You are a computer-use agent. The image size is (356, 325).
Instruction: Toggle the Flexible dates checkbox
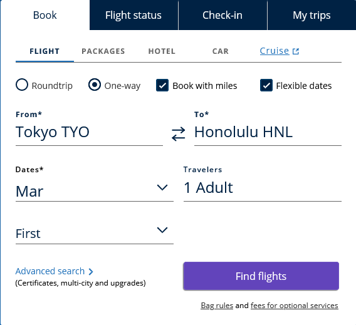(266, 85)
